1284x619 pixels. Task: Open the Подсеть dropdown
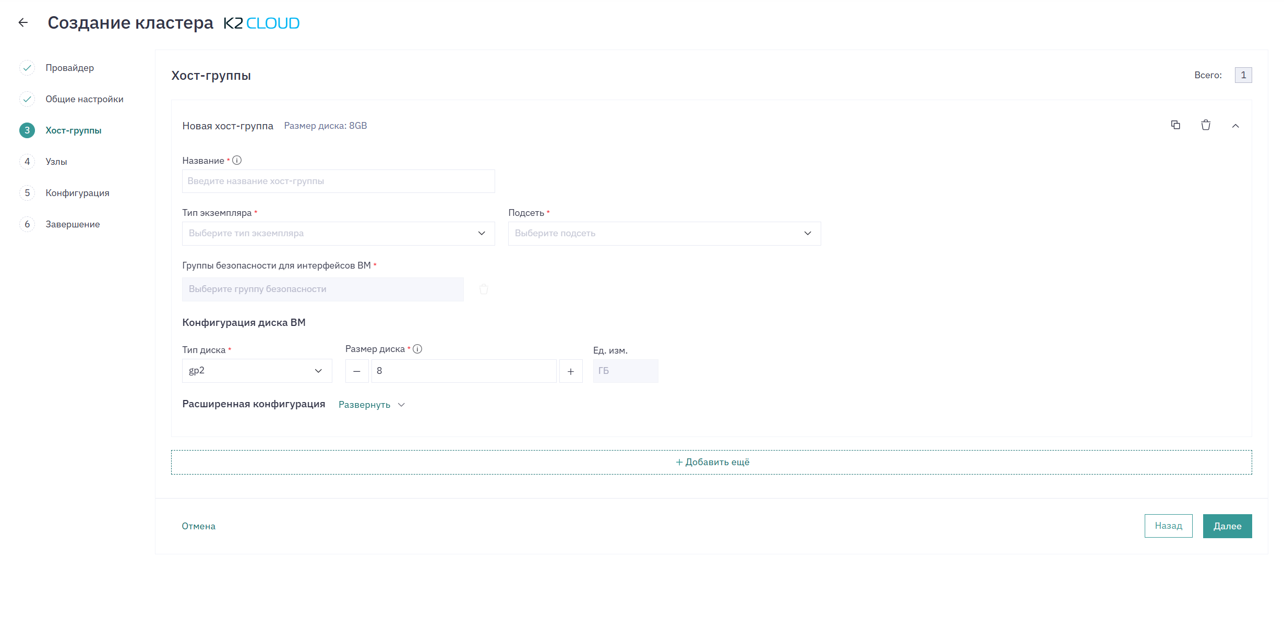(x=664, y=233)
